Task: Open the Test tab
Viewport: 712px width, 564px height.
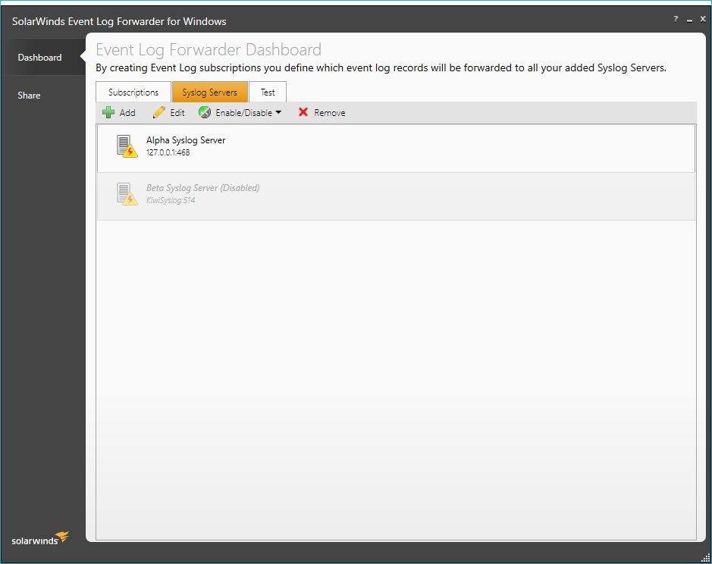Action: pos(268,92)
